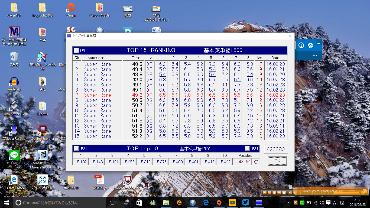This screenshot has height=208, width=370.
Task: Click Play in the orange player widget
Action: [x=265, y=193]
